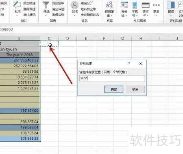This screenshot has width=183, height=154.
Task: Click the 手机号 phone icon
Action: [x=135, y=5]
